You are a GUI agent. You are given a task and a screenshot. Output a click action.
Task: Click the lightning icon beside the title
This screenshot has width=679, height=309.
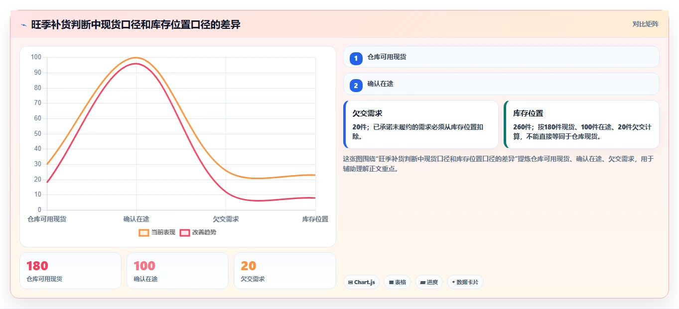click(23, 24)
